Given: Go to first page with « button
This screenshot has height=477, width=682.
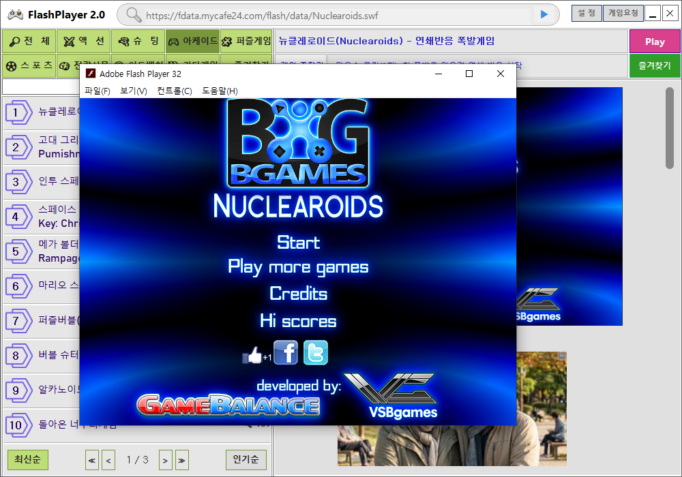Looking at the screenshot, I should tap(92, 460).
